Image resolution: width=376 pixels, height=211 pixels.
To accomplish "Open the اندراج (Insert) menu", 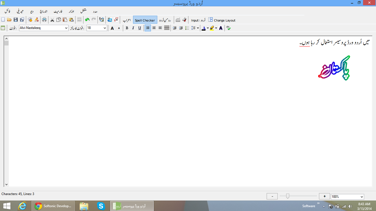I will (43, 11).
